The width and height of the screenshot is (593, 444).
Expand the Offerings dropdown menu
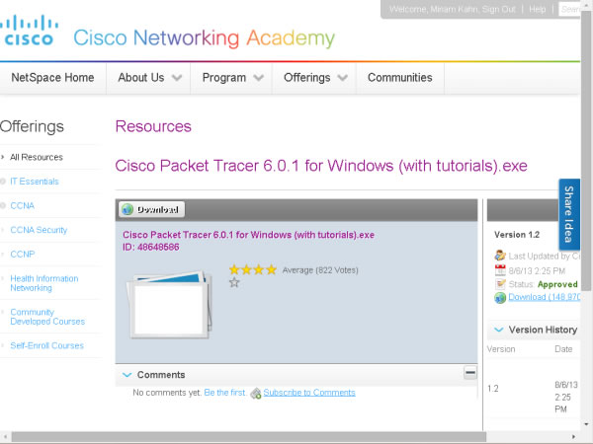coord(315,78)
